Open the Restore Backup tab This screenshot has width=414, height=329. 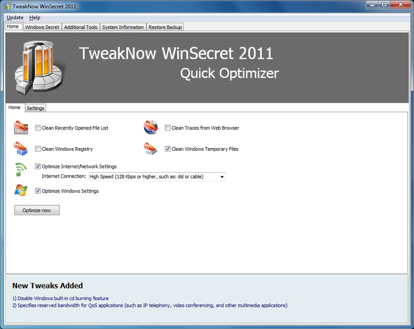click(x=165, y=27)
